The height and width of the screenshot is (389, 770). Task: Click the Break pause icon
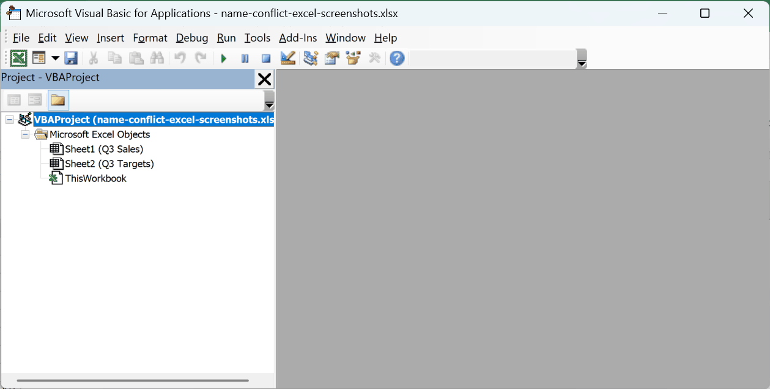point(245,59)
